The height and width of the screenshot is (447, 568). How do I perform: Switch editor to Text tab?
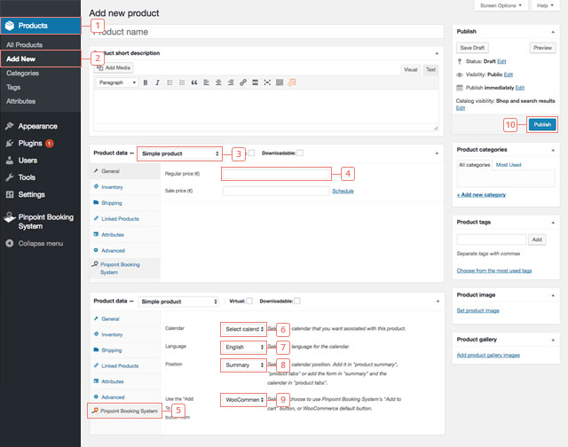pos(430,69)
